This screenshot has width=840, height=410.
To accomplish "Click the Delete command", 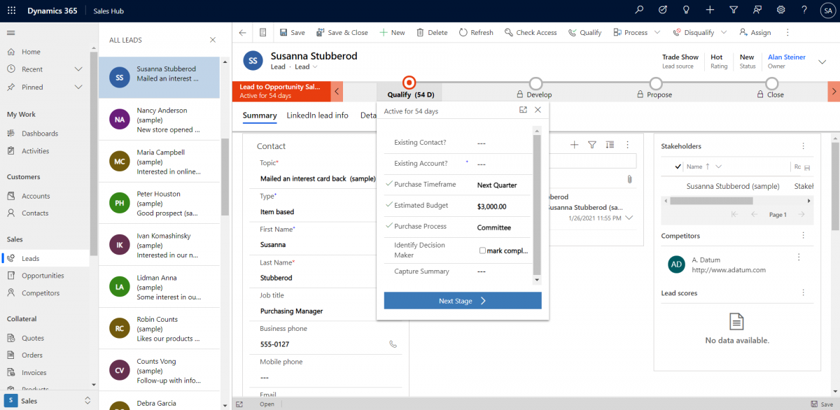I will [x=432, y=32].
